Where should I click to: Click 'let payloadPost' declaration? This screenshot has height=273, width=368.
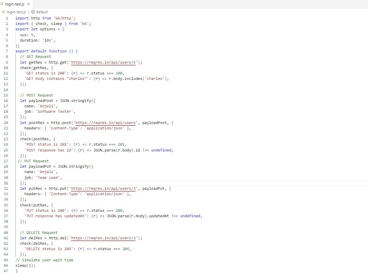coord(37,101)
